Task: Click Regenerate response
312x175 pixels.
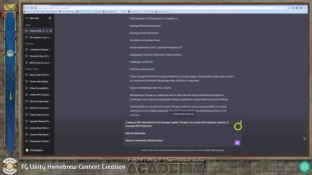Action: pos(182,114)
